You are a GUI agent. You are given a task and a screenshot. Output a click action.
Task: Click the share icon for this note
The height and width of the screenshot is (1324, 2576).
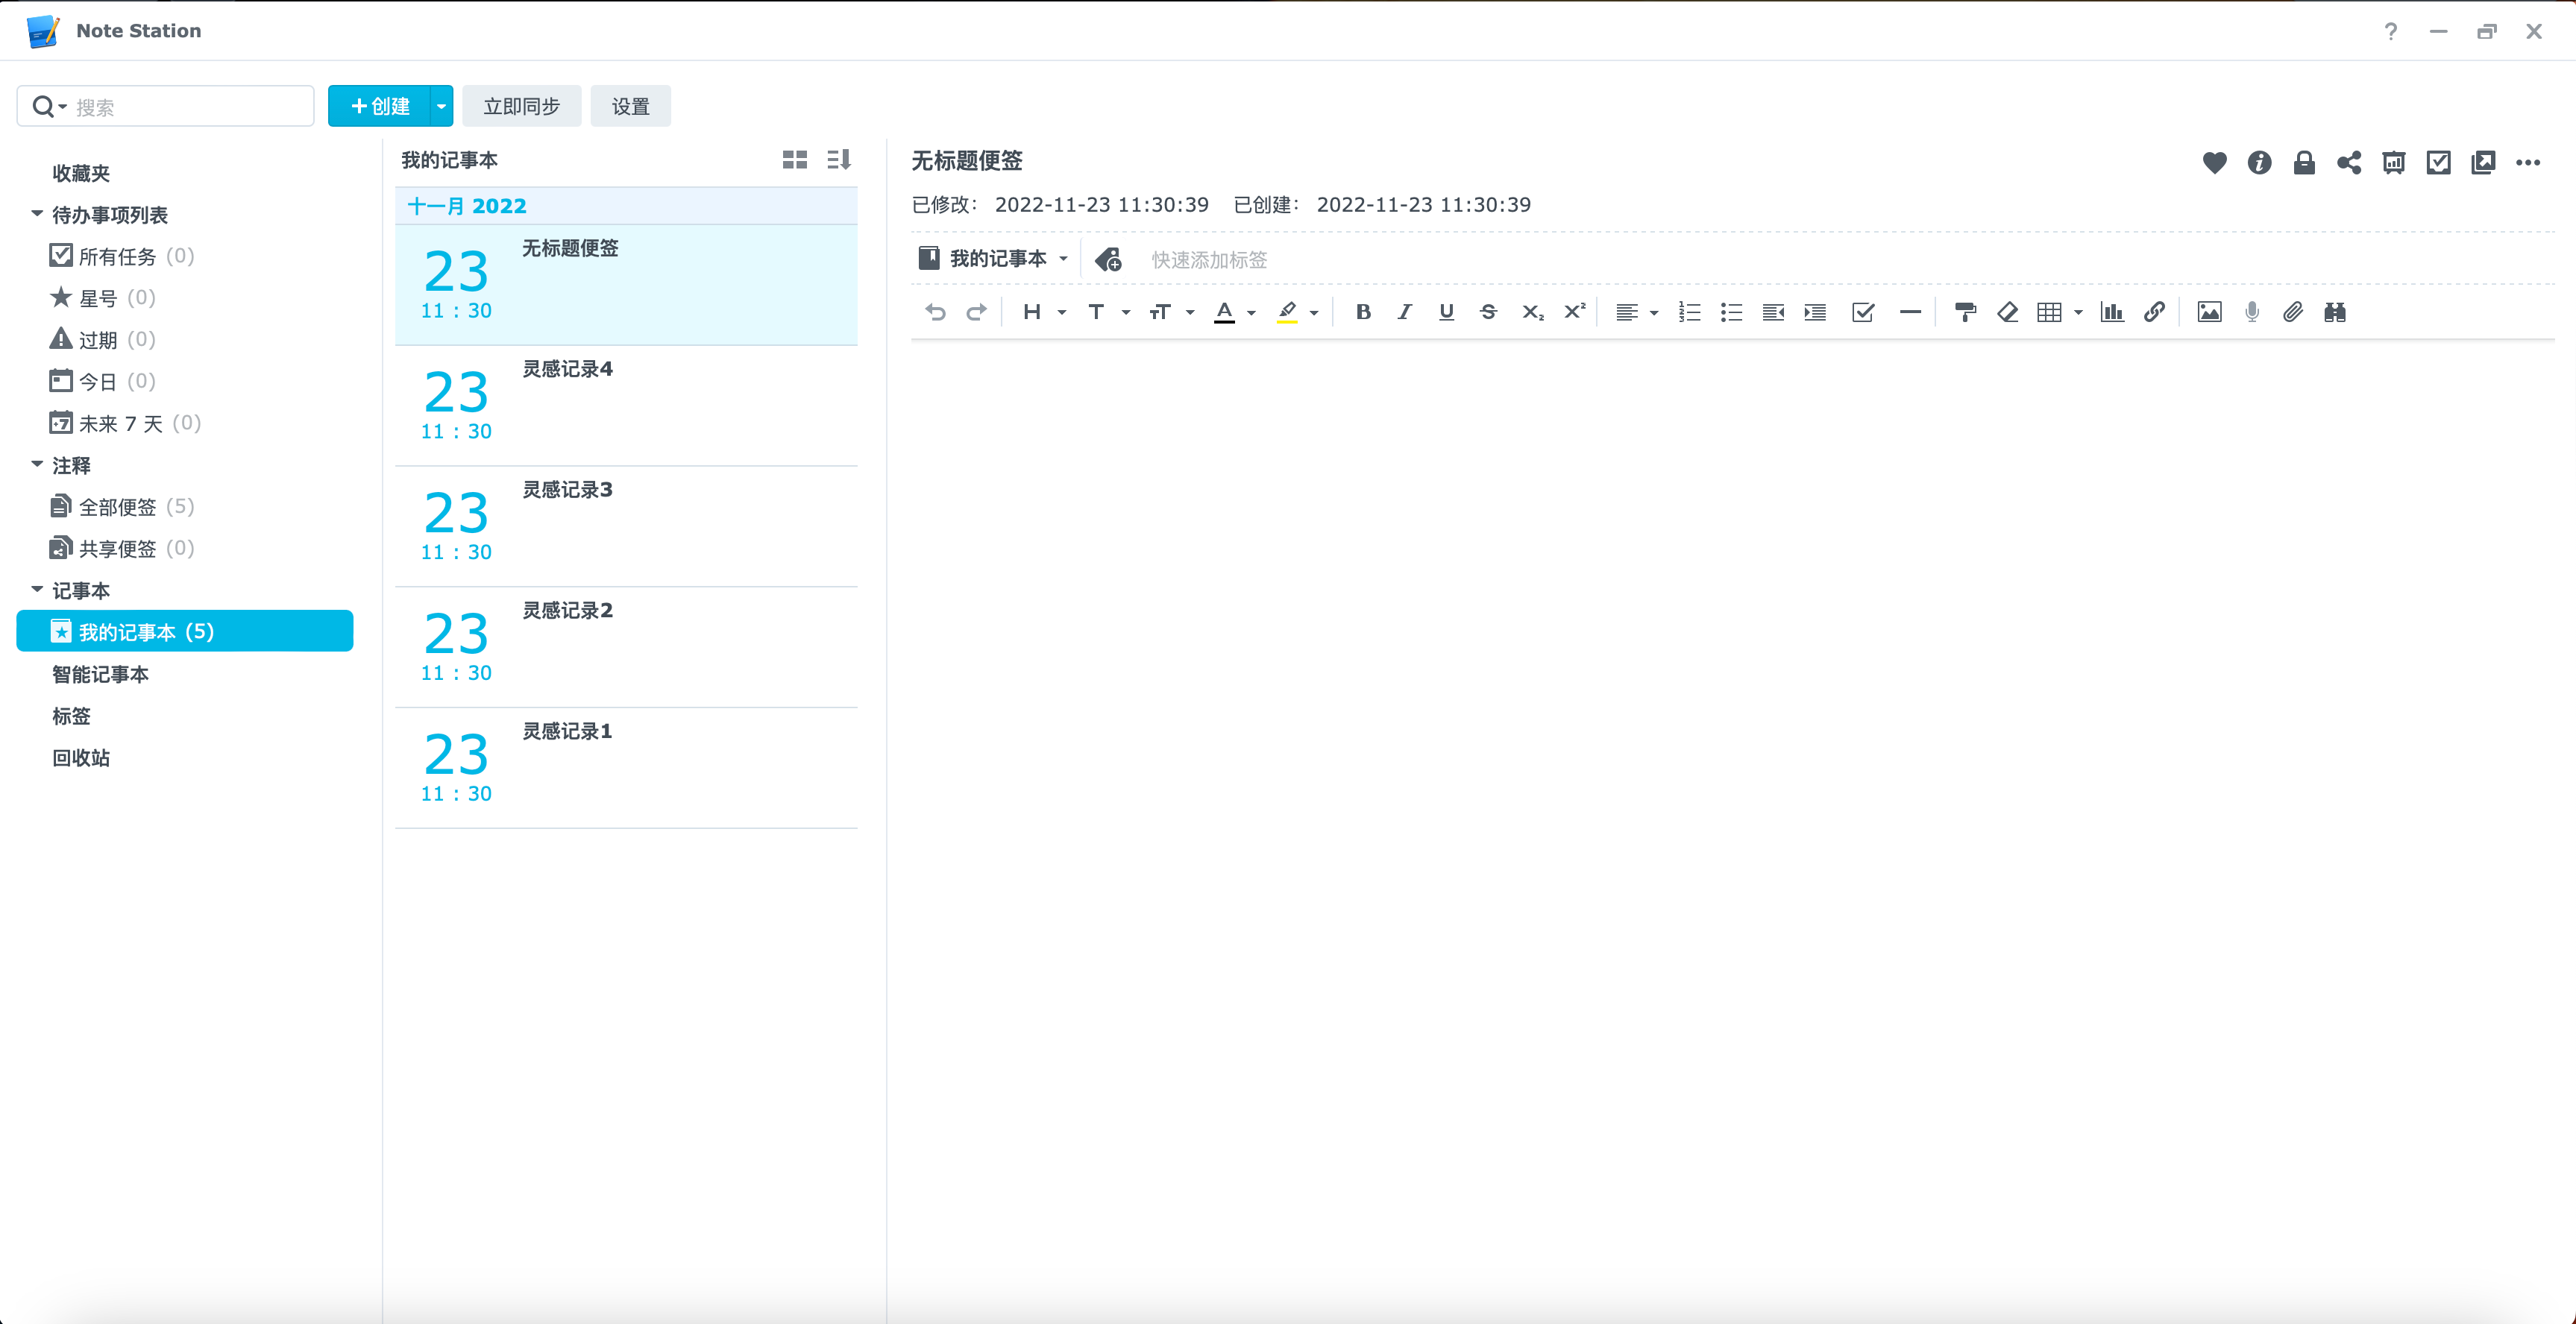coord(2349,162)
